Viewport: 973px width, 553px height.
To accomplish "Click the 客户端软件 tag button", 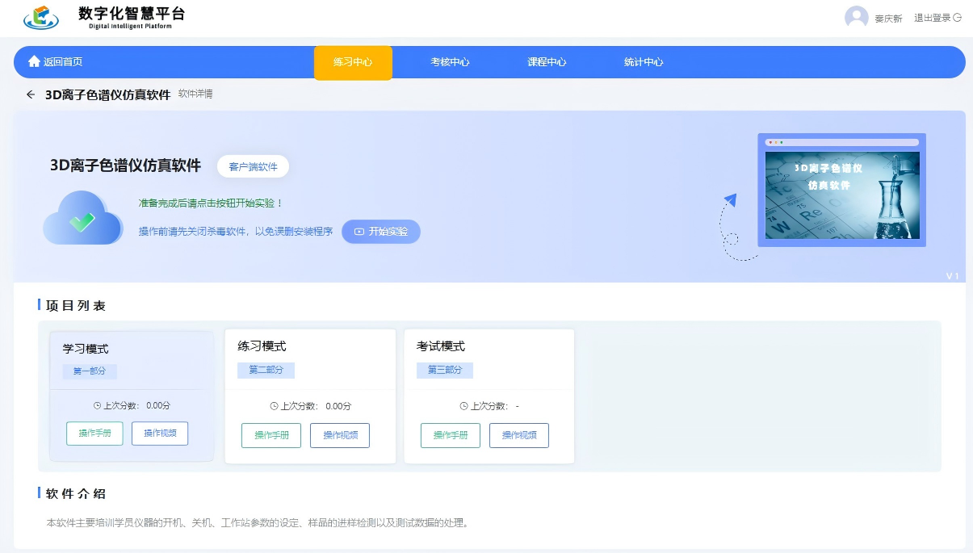I will pos(253,166).
